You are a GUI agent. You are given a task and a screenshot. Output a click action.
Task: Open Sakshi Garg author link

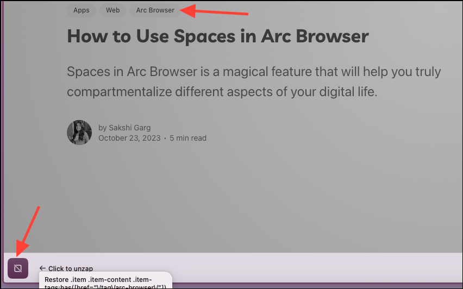tap(130, 128)
